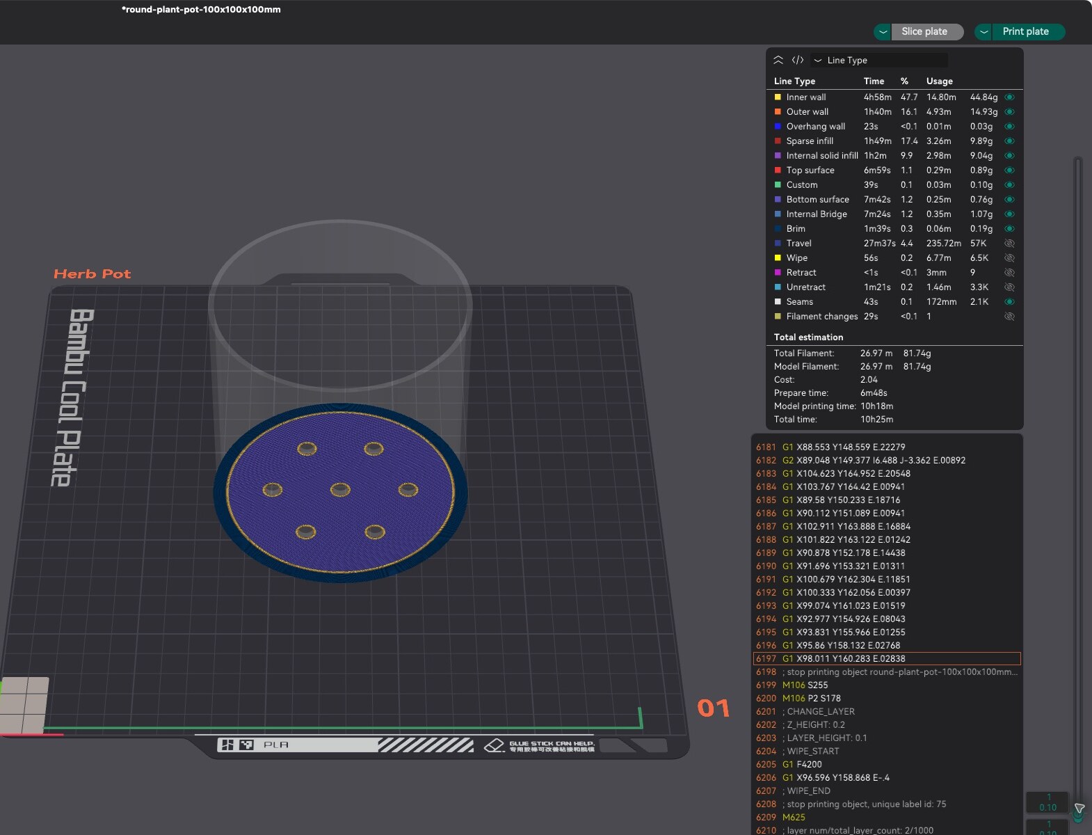Select the Herb Pot plate name label
The width and height of the screenshot is (1092, 835).
pos(93,274)
